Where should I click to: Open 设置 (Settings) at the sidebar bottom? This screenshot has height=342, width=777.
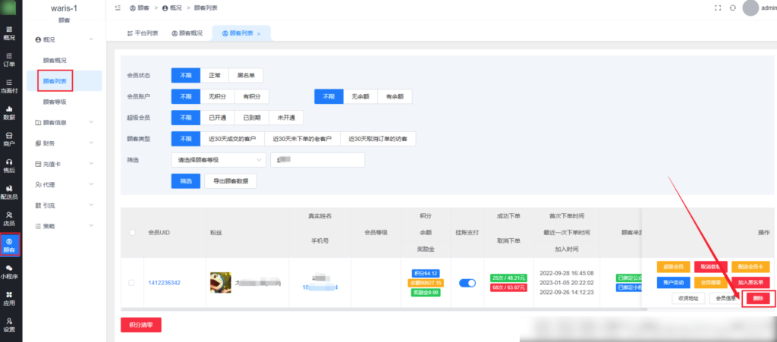coord(10,325)
